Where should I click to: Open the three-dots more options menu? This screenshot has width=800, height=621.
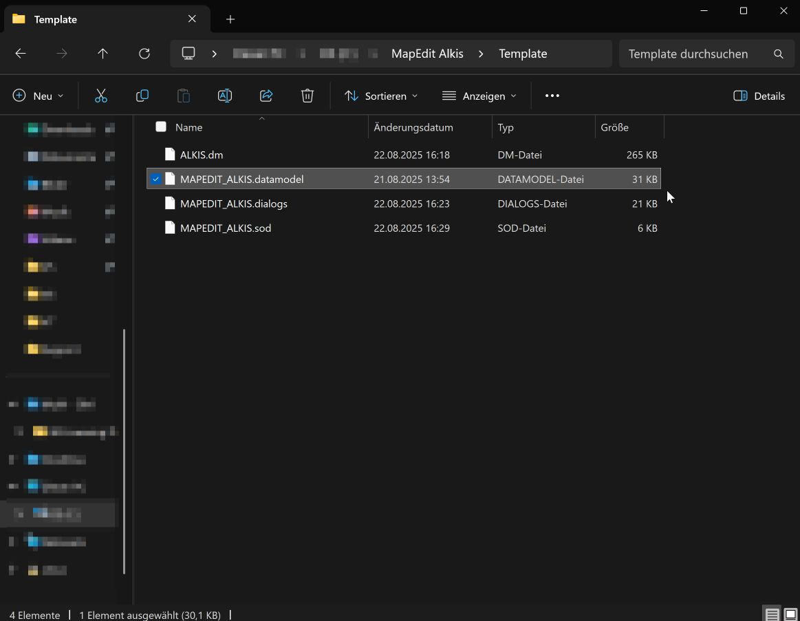[x=552, y=96]
